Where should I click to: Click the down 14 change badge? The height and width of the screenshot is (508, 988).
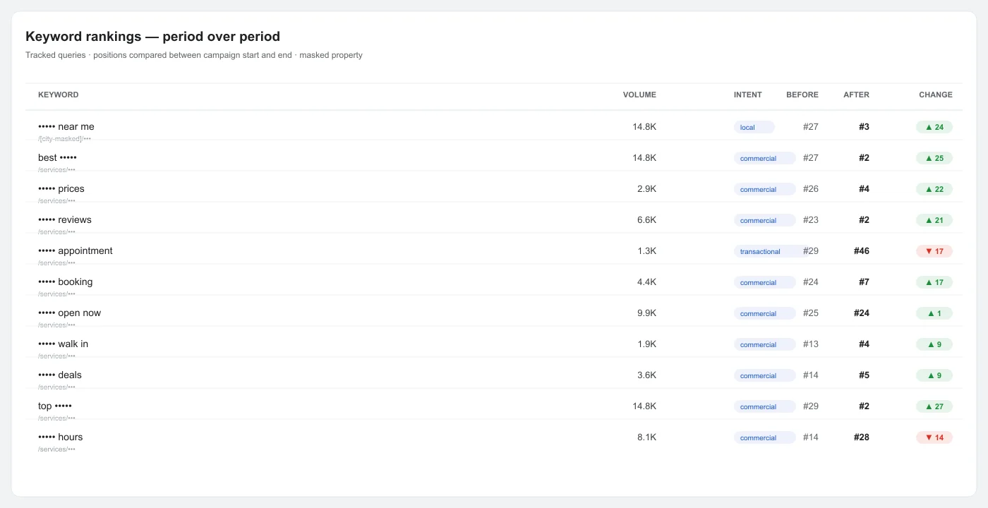click(x=934, y=437)
